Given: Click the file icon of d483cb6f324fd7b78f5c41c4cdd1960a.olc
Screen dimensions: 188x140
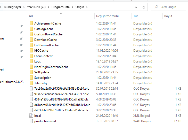Looking at the screenshot, I should coord(31,110).
